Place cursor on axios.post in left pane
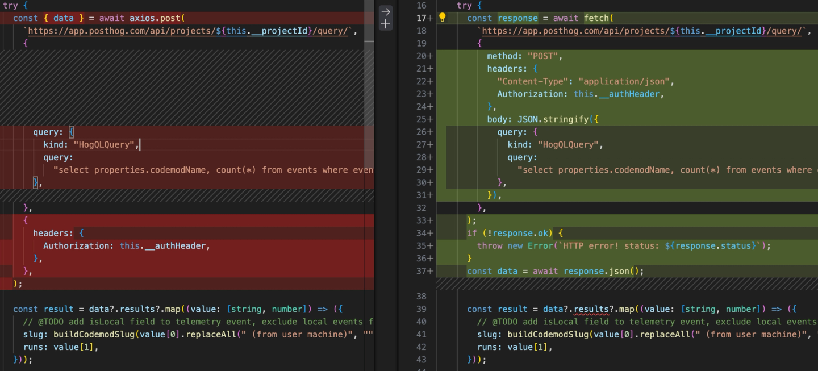The image size is (818, 371). click(x=152, y=18)
